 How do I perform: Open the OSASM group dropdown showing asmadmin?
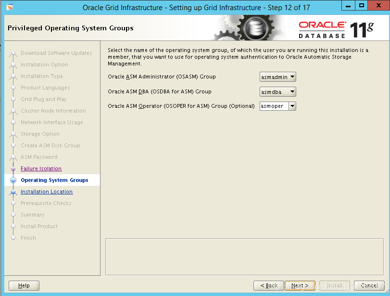tap(277, 77)
